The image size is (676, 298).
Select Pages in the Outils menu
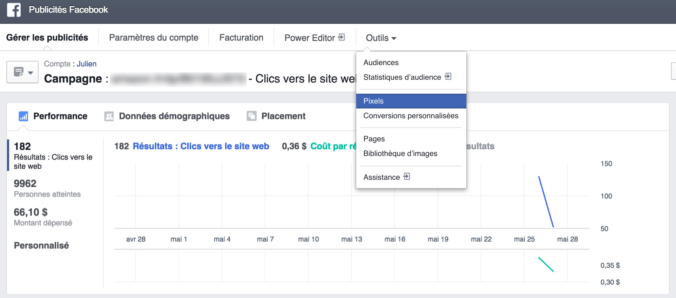411,139
